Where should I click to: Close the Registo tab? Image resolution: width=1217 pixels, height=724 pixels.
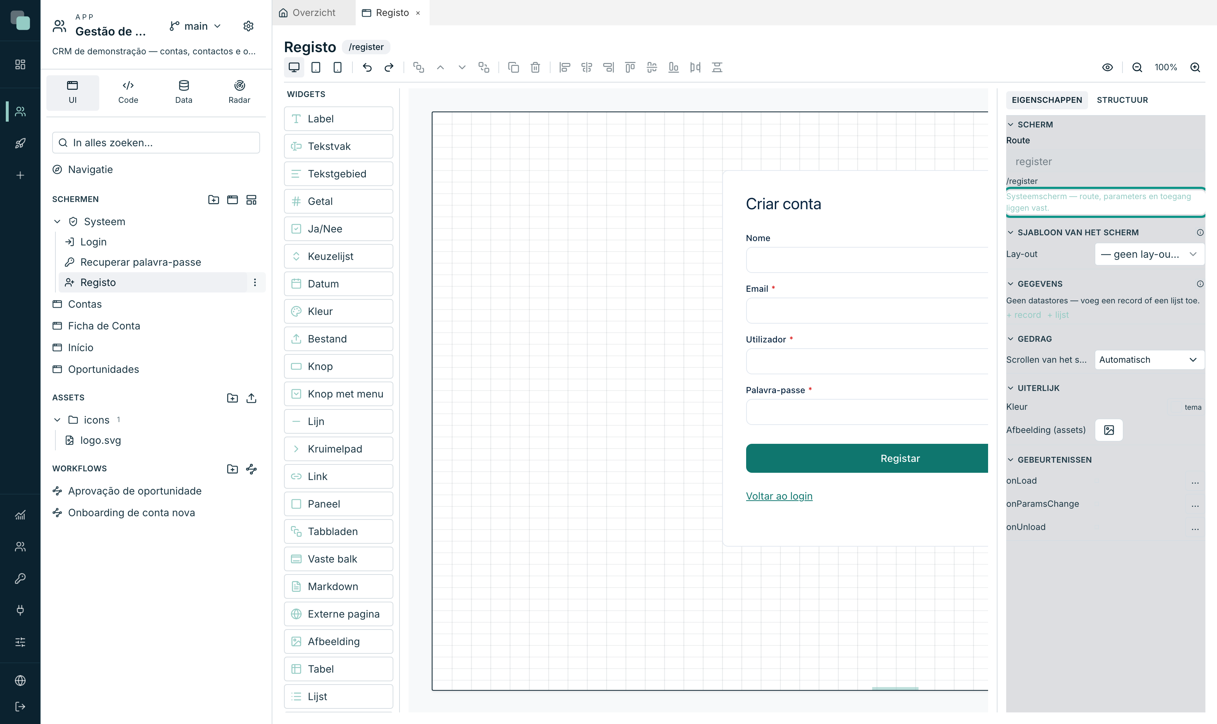tap(418, 13)
